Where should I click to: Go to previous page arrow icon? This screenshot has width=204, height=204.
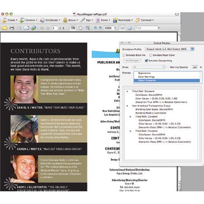coord(42,28)
